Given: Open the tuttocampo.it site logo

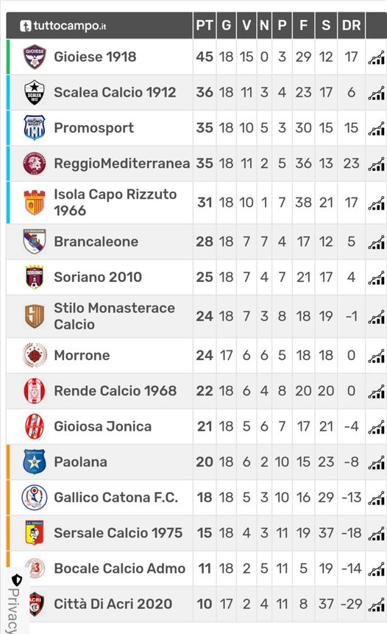Looking at the screenshot, I should [63, 26].
